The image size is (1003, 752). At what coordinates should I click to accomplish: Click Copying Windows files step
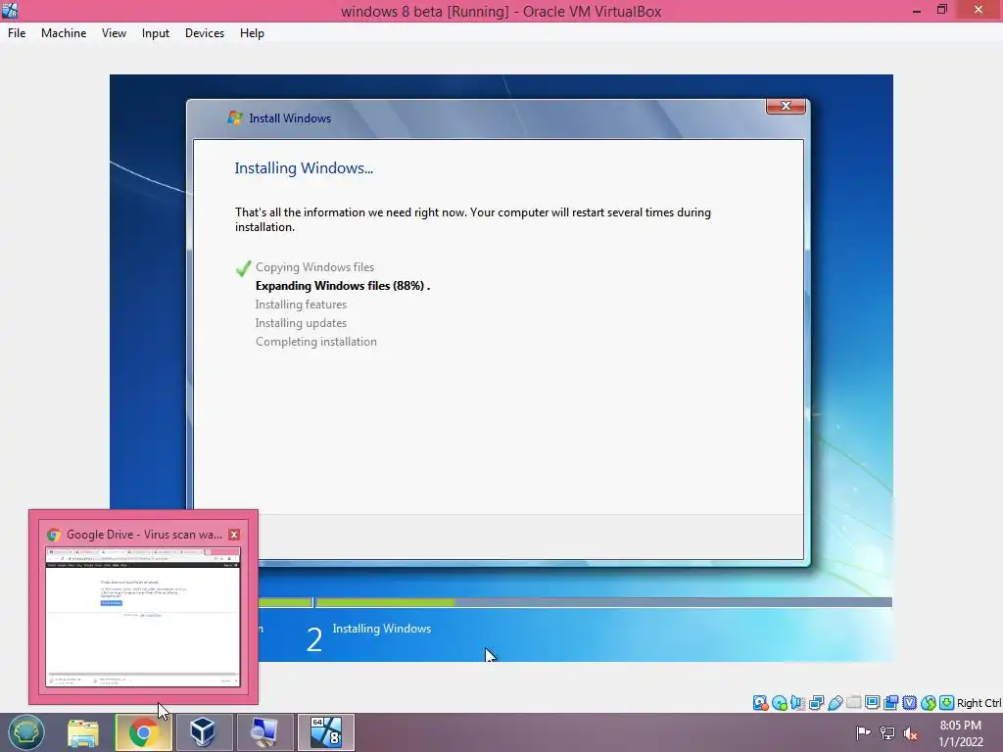(314, 267)
